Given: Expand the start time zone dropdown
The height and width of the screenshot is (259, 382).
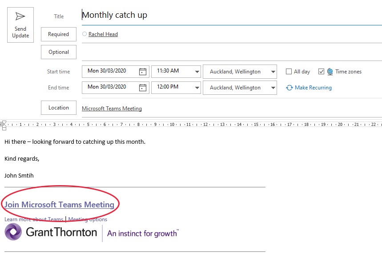Looking at the screenshot, I should [x=273, y=72].
